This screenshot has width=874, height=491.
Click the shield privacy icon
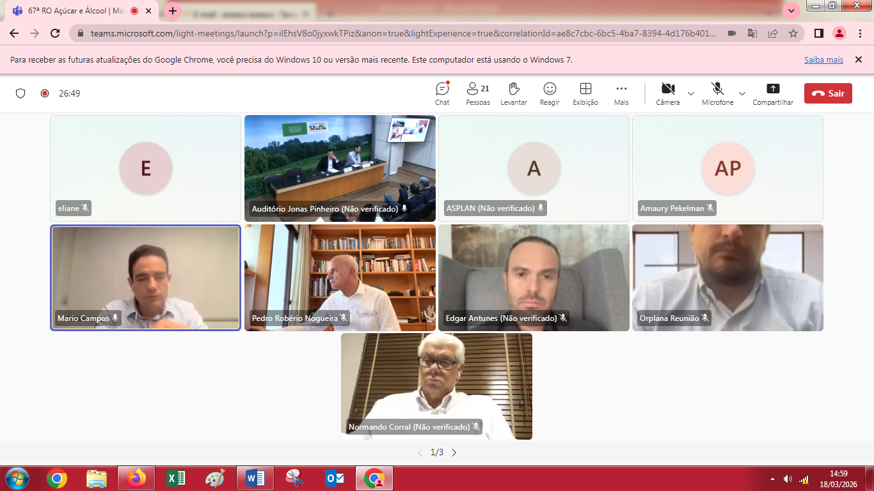[x=20, y=93]
